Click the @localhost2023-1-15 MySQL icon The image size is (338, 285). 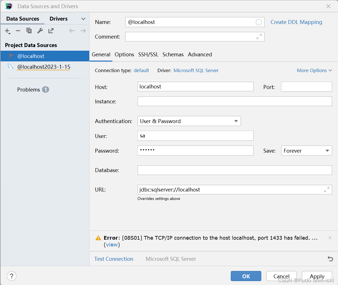tap(10, 66)
